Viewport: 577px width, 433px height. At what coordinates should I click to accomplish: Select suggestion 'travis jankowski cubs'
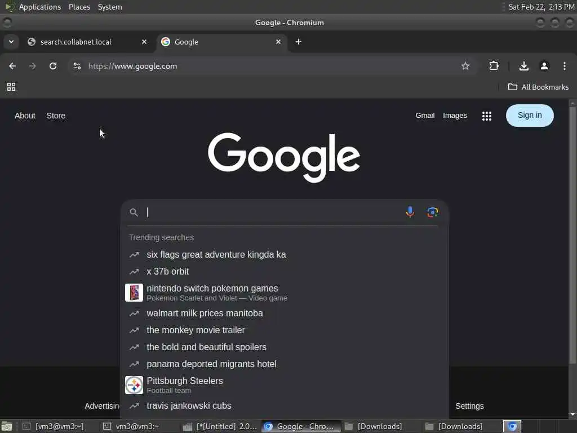(x=285, y=406)
